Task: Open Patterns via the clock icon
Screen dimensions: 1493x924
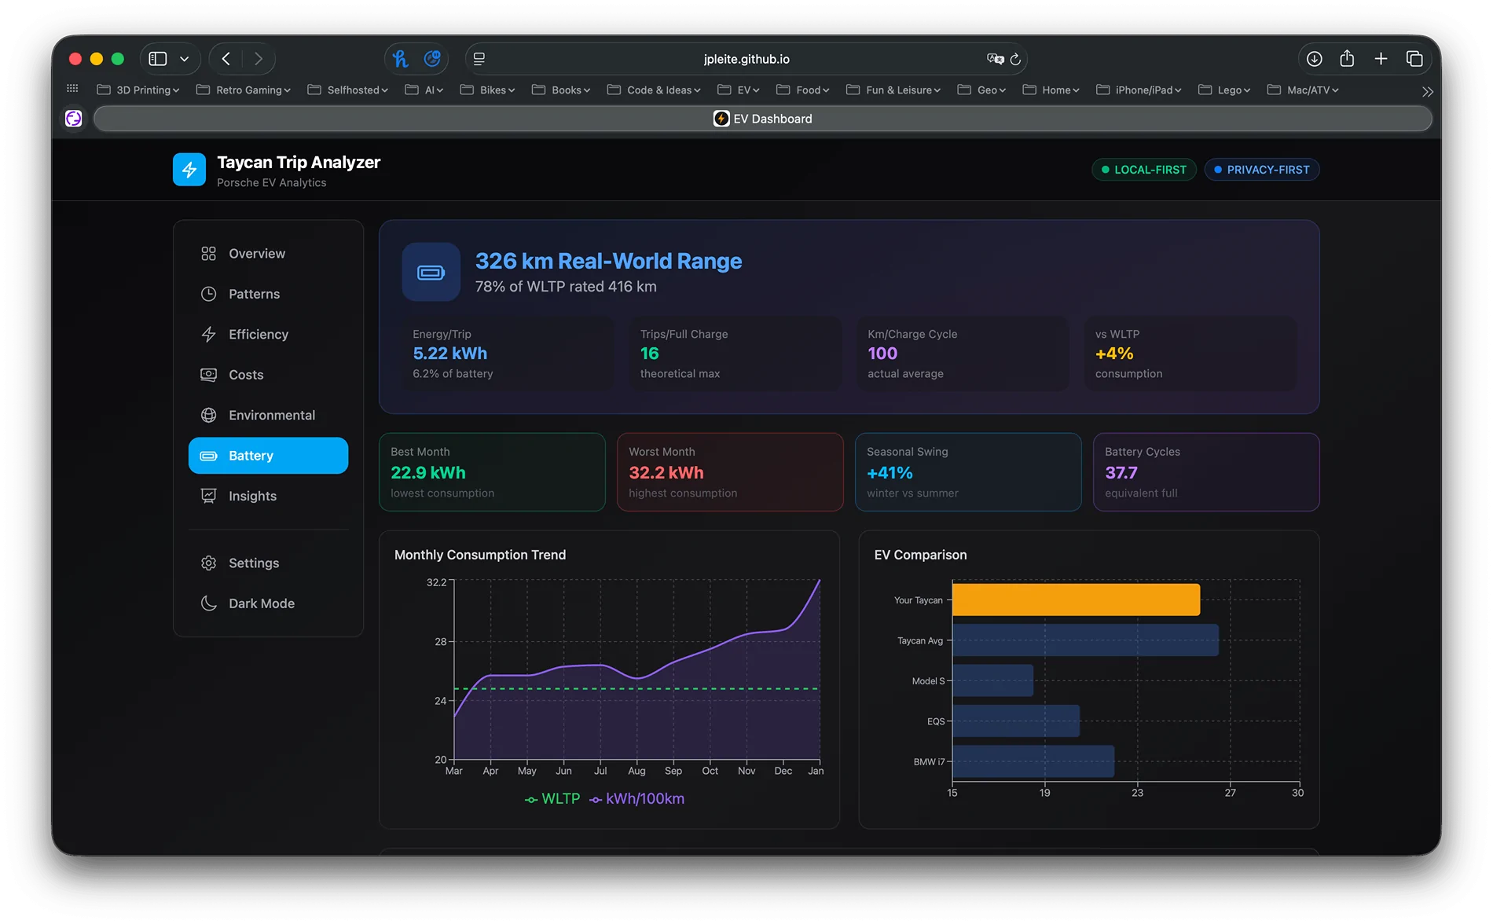Action: tap(208, 293)
